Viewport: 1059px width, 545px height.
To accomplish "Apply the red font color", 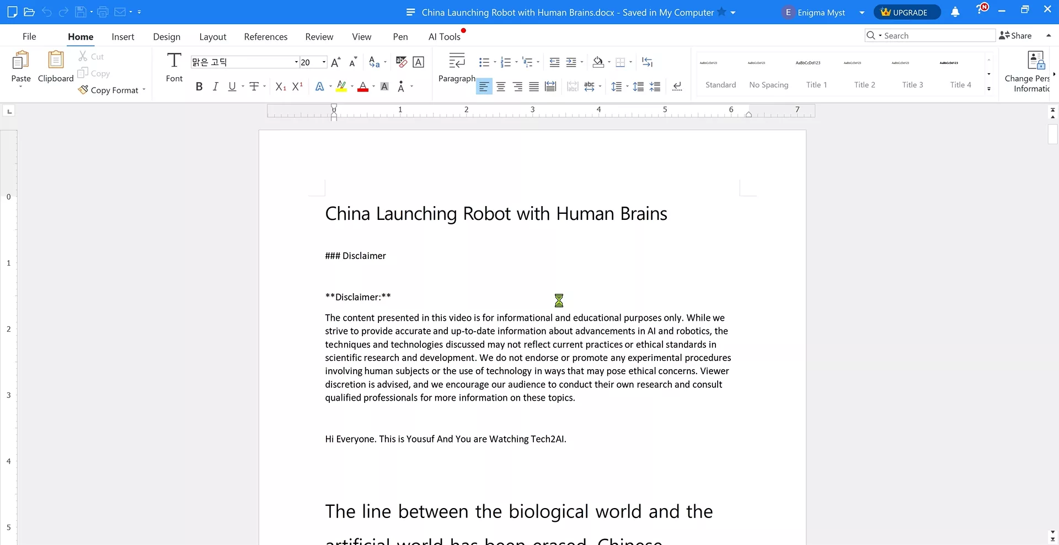I will 363,87.
